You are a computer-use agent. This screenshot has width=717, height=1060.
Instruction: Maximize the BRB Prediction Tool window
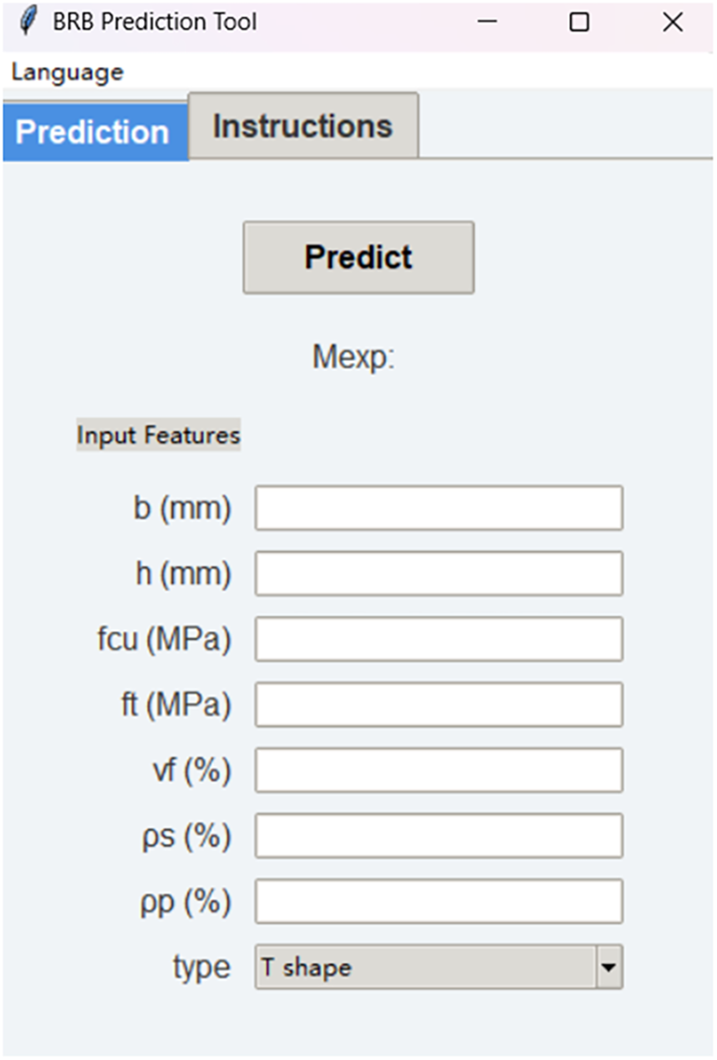[579, 22]
